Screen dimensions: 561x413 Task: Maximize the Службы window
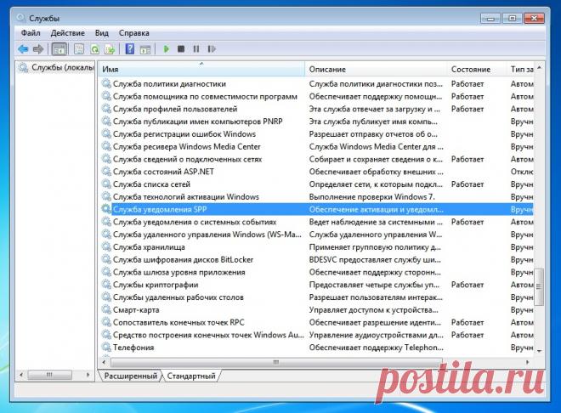tap(512, 18)
